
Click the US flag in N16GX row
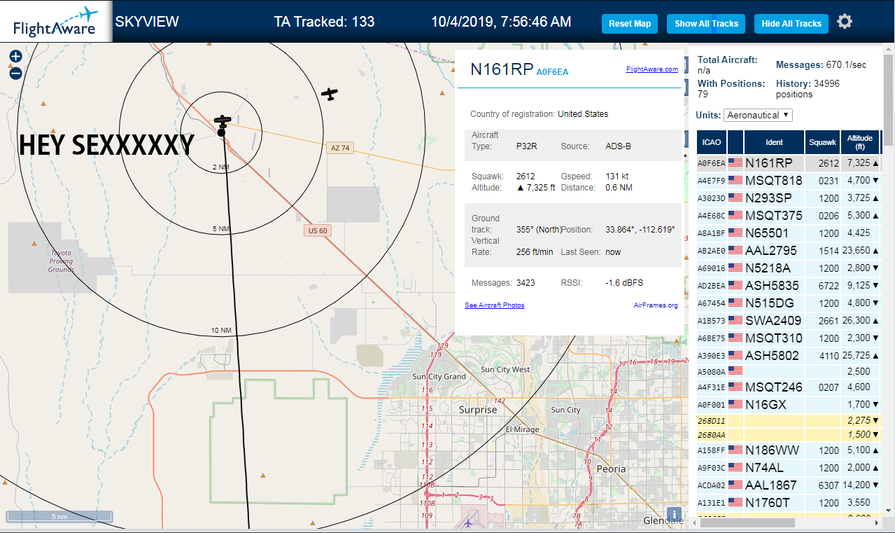click(x=735, y=405)
